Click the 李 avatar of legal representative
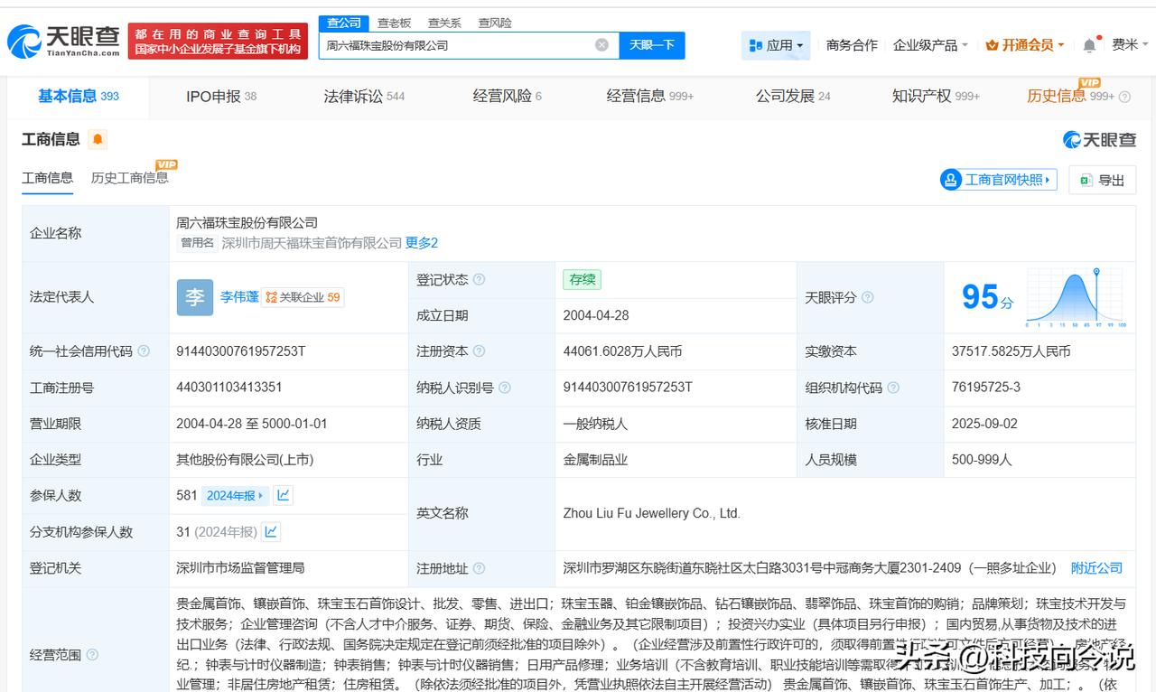The width and height of the screenshot is (1156, 692). pos(195,297)
